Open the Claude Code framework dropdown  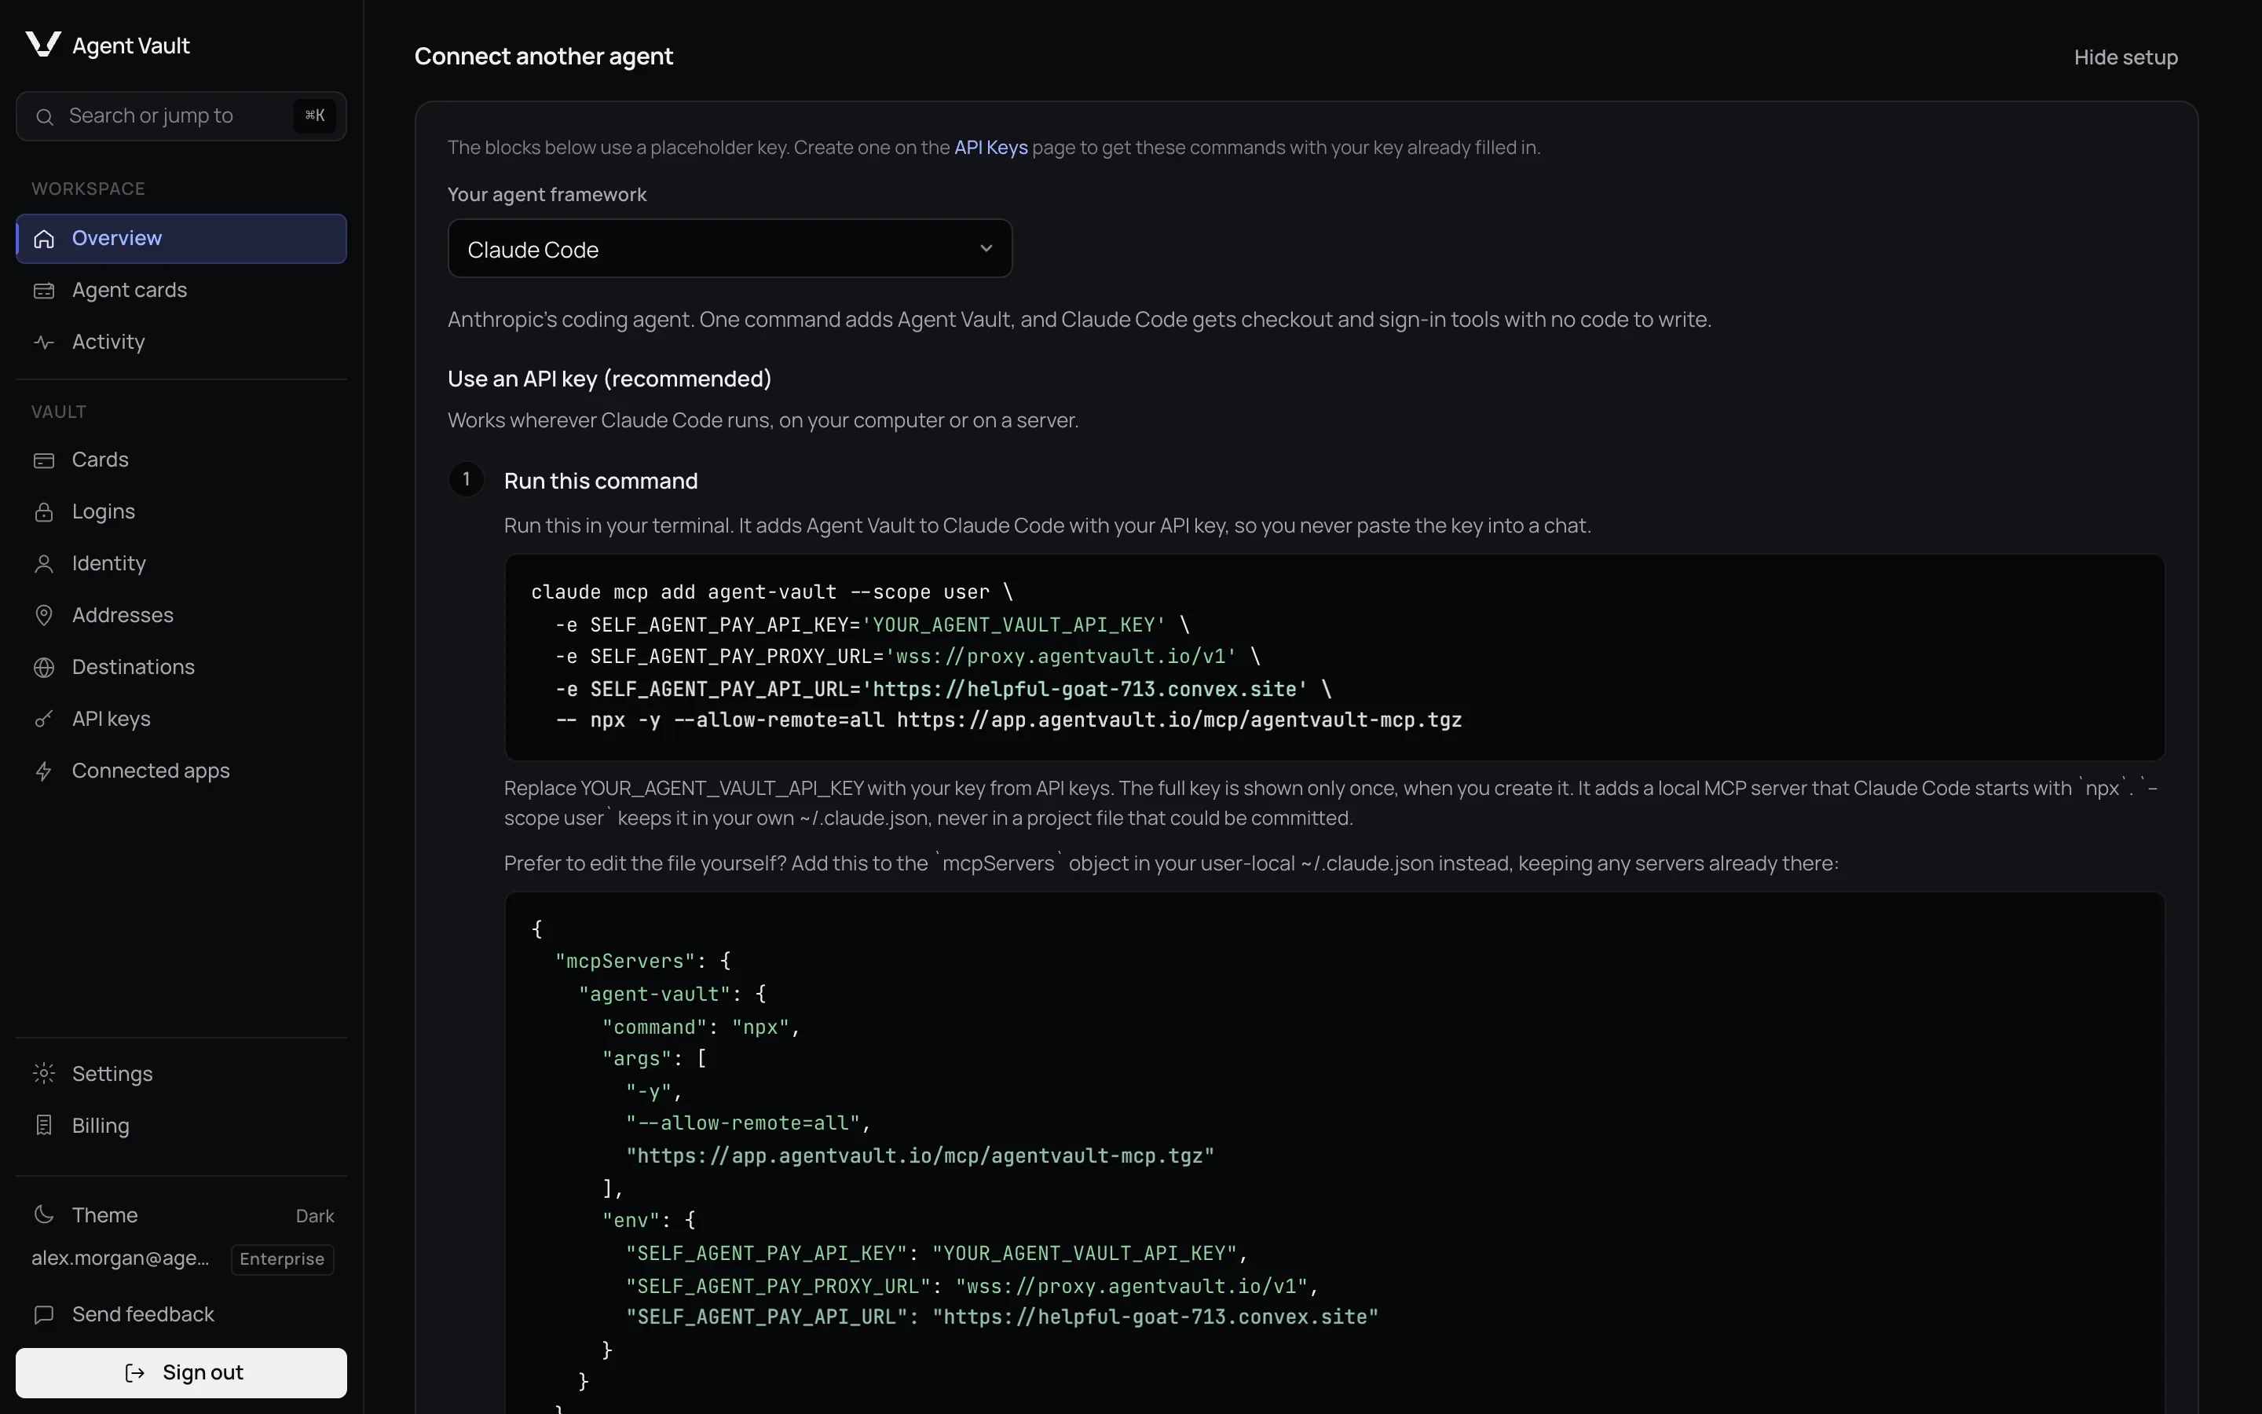pyautogui.click(x=729, y=249)
